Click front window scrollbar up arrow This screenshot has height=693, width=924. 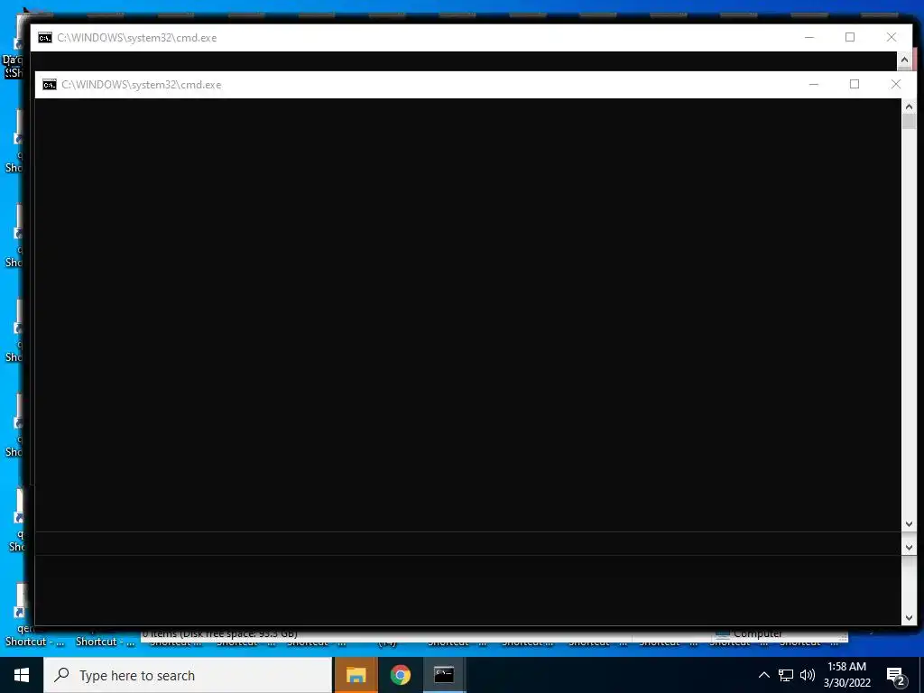909,106
